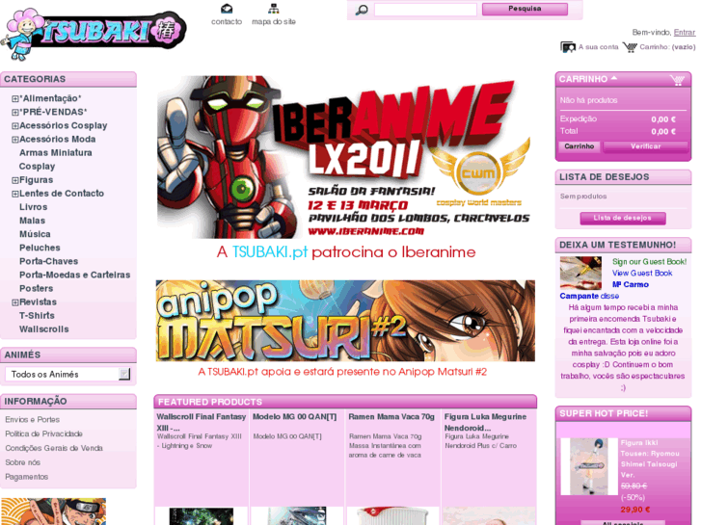Click the account icon beside A sua conta
This screenshot has height=525, width=701.
click(568, 47)
